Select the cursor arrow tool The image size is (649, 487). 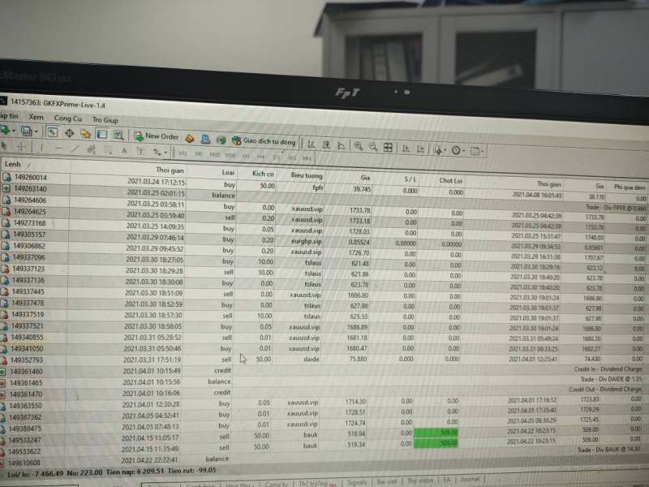pyautogui.click(x=5, y=146)
